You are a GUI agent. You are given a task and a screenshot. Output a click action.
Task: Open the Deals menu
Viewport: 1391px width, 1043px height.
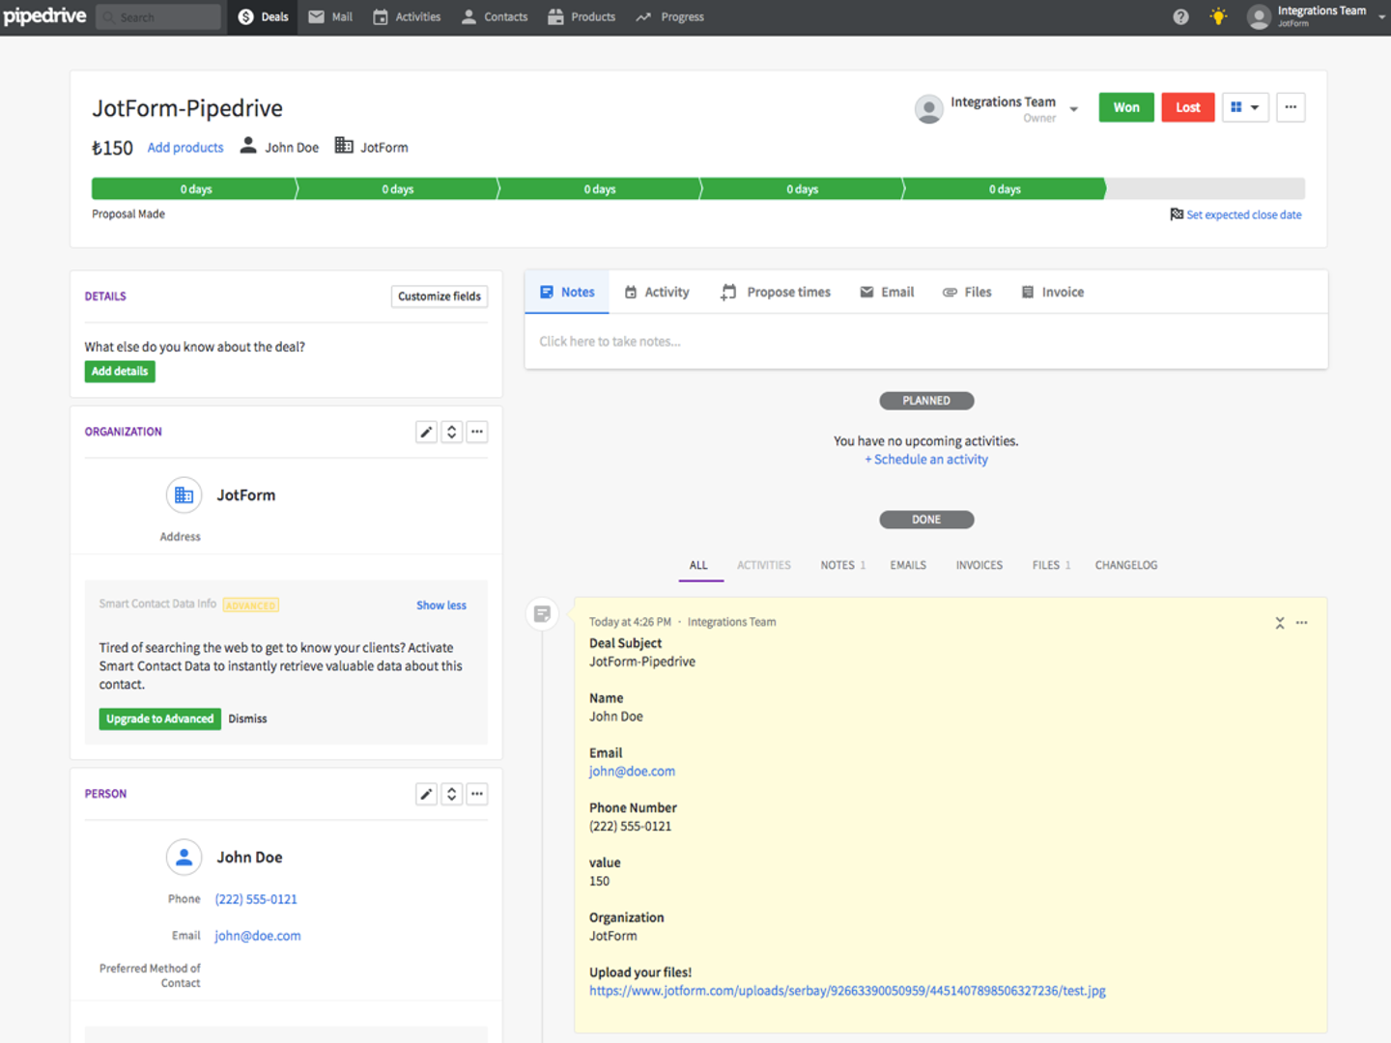coord(263,16)
